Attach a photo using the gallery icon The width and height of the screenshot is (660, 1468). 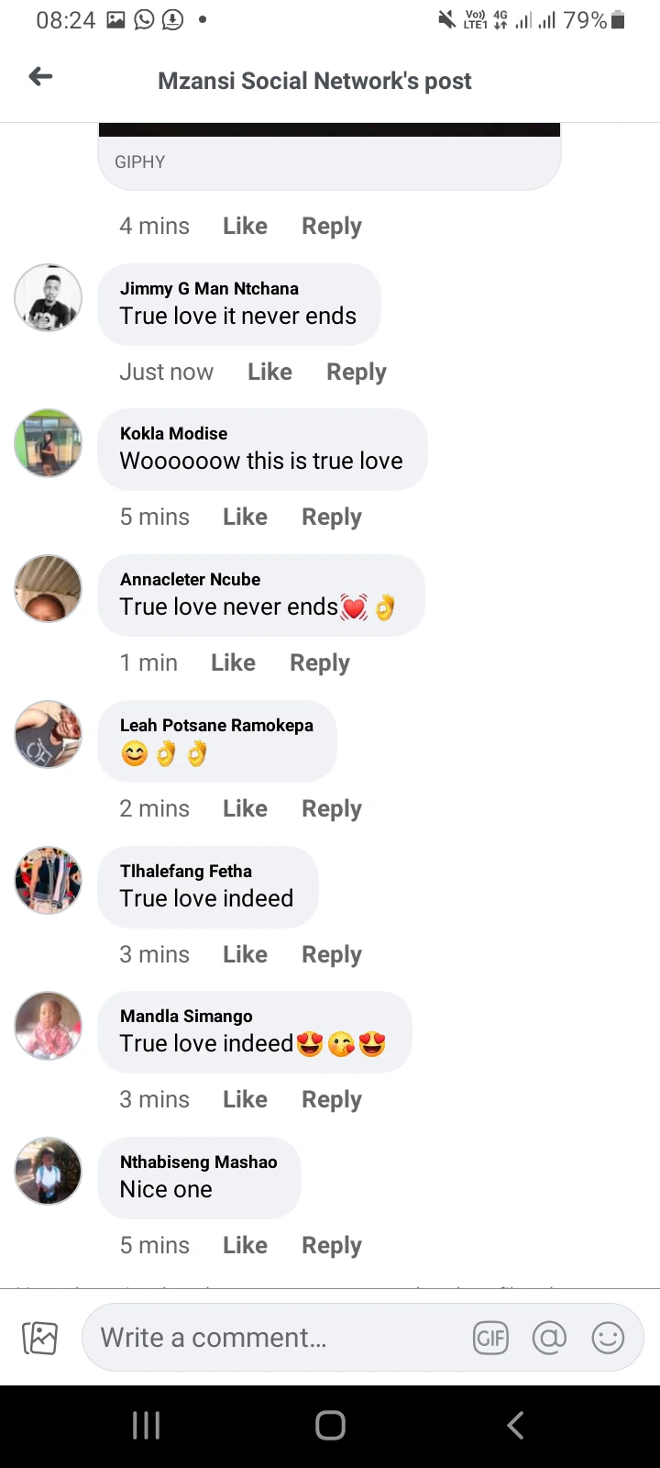coord(39,1338)
